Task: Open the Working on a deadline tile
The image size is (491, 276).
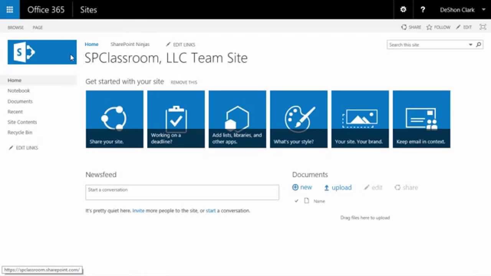Action: 176,119
